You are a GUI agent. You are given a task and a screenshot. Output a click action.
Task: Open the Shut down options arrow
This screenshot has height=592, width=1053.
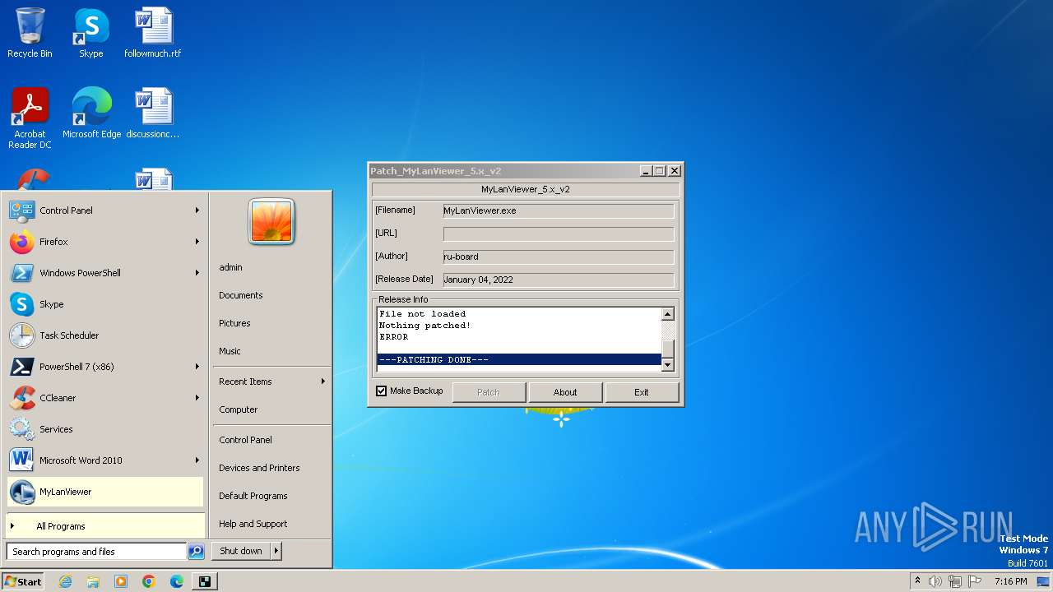[x=276, y=551]
